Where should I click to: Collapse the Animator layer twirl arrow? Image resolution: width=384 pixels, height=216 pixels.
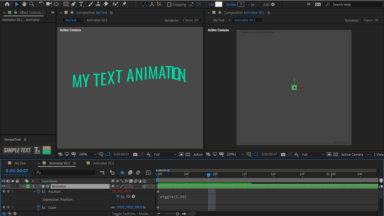(24, 186)
